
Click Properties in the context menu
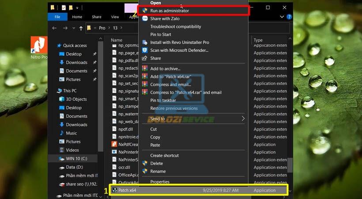pyautogui.click(x=159, y=182)
